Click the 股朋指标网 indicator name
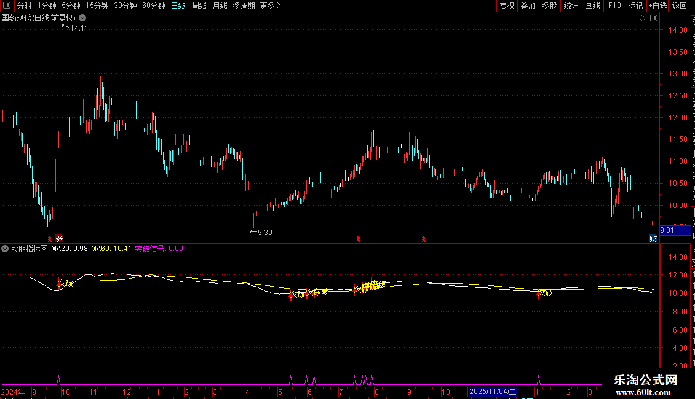The image size is (695, 399). [30, 249]
